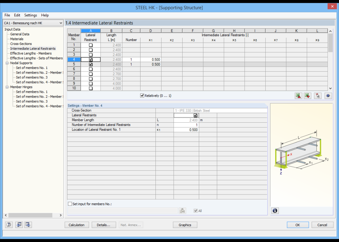Screen dimensions: 339x242
Task: Open help with the question mark icon
Action: (x=9, y=225)
